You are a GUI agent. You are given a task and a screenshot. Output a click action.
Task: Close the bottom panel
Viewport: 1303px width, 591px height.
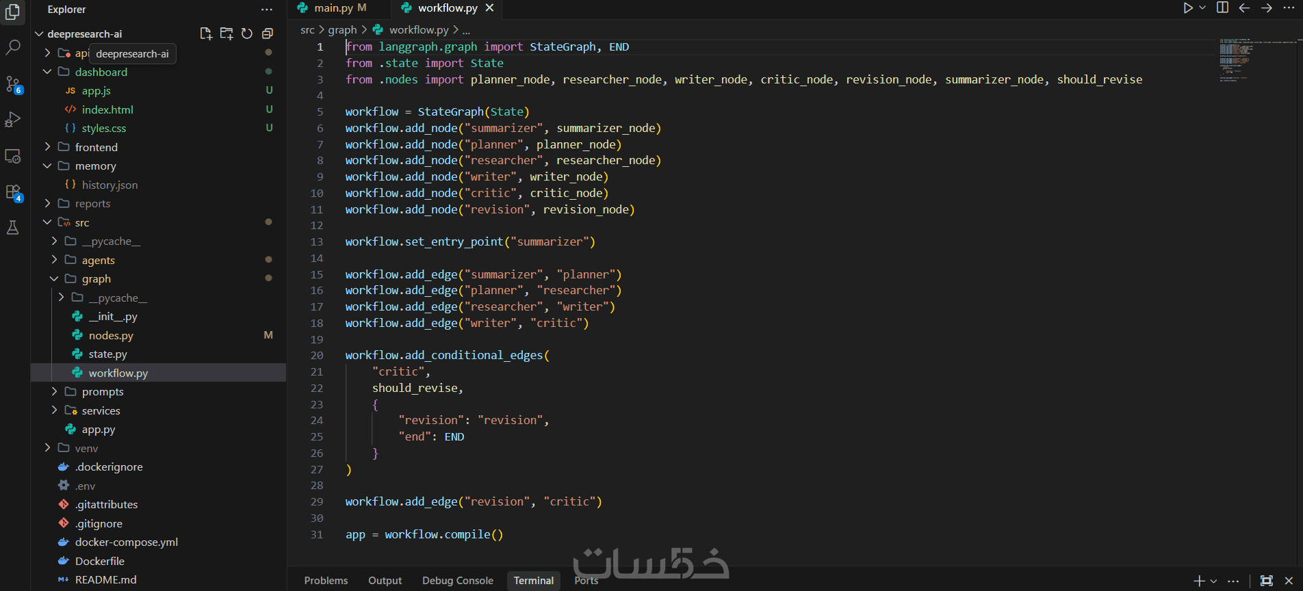tap(1289, 581)
